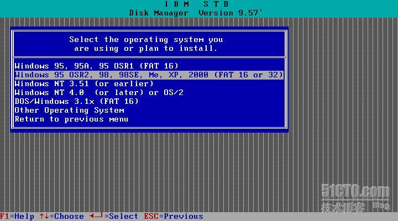Click the F1=Help hint in status bar

click(17, 217)
